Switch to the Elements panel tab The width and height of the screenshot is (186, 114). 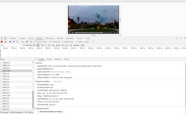coord(13,38)
